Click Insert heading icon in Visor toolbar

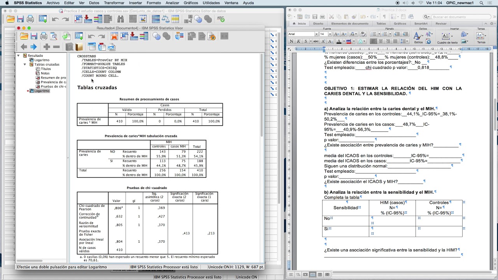[92, 47]
